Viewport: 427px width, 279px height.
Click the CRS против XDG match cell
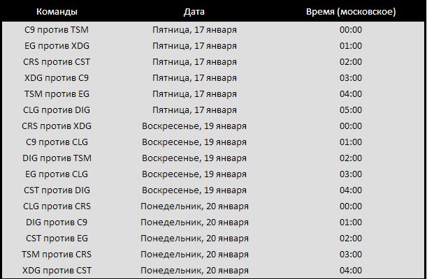[x=57, y=126]
